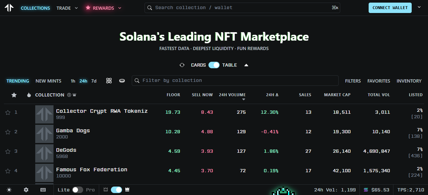Click the search collection / wallet field

(242, 8)
